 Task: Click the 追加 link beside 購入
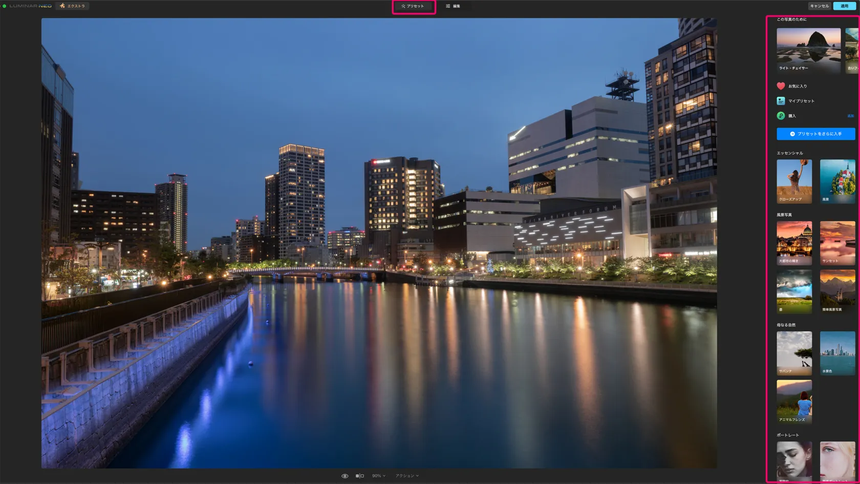[x=850, y=116]
